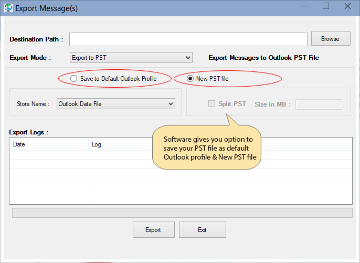Image resolution: width=360 pixels, height=263 pixels.
Task: Select Save to Default Outlook Profile option
Action: (x=74, y=79)
